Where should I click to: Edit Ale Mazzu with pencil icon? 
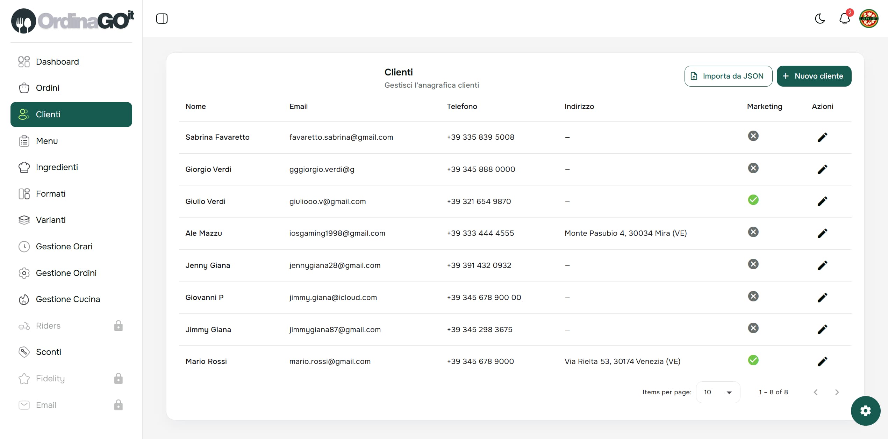(x=822, y=233)
